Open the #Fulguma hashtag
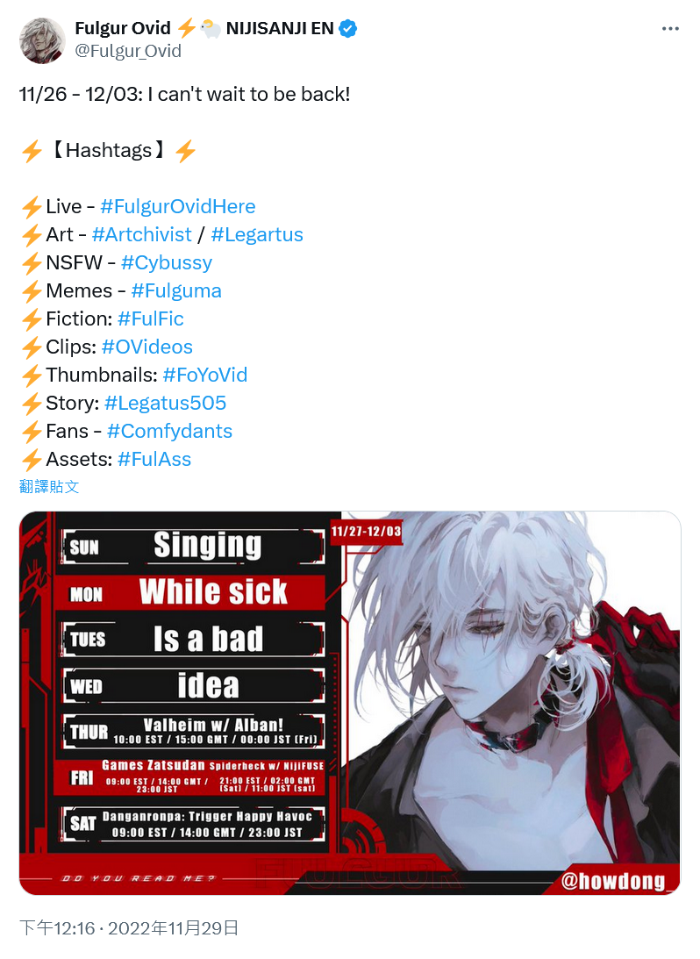This screenshot has height=959, width=700. [x=176, y=291]
